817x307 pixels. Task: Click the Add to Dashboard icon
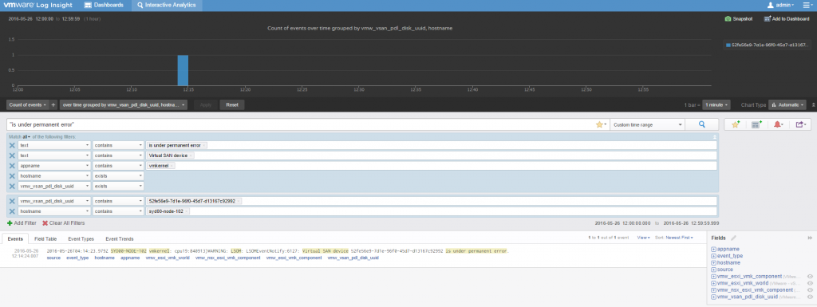point(767,18)
